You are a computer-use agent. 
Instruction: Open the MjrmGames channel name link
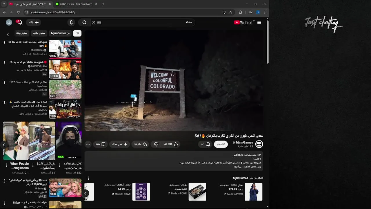tap(244, 143)
